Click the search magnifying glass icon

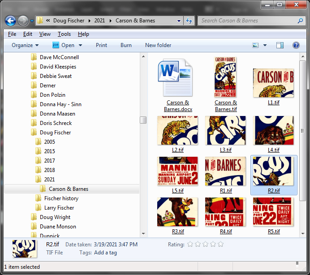pos(301,21)
